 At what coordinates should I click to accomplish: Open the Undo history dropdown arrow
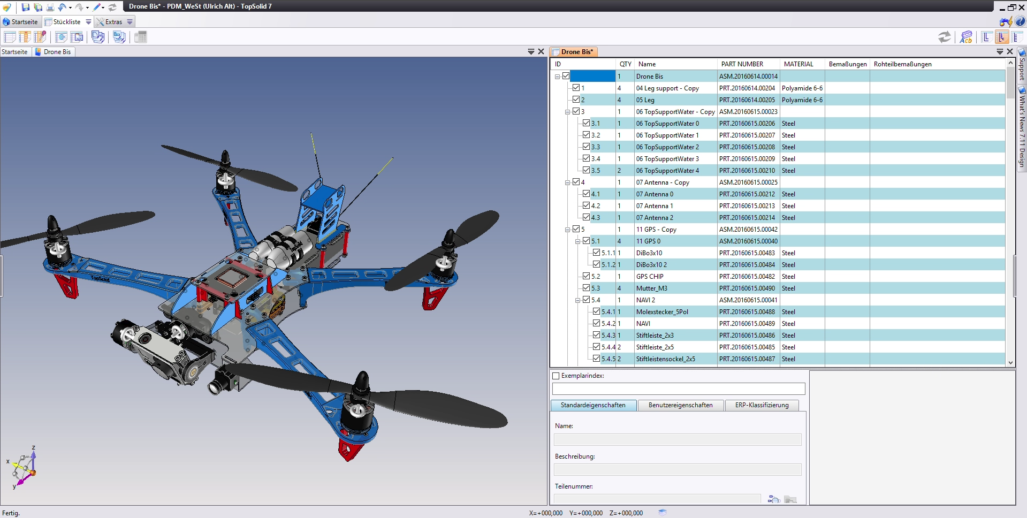pos(70,7)
